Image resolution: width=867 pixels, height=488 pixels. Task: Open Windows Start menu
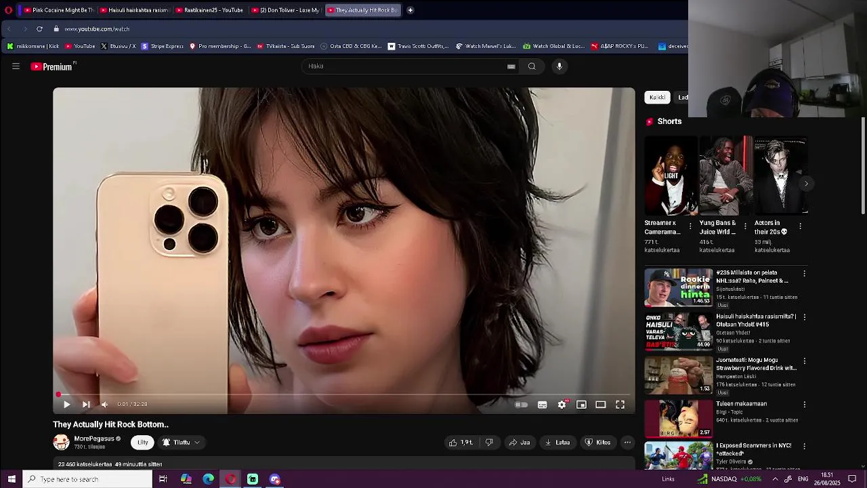(11, 479)
